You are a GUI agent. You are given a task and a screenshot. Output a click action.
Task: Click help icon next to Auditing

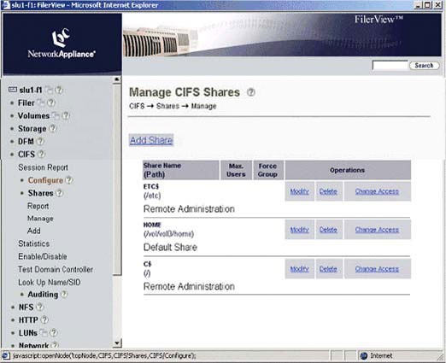tap(64, 294)
